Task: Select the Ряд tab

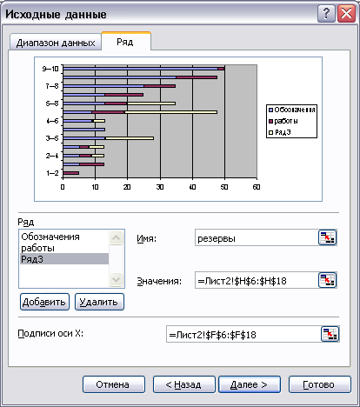Action: 125,42
